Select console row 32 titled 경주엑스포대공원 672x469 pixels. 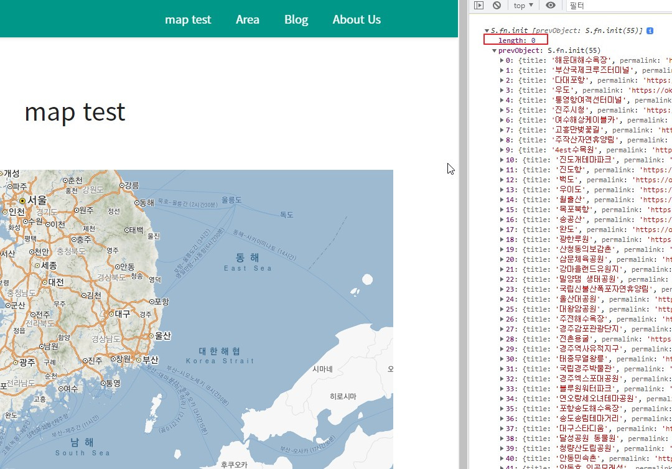(x=586, y=379)
